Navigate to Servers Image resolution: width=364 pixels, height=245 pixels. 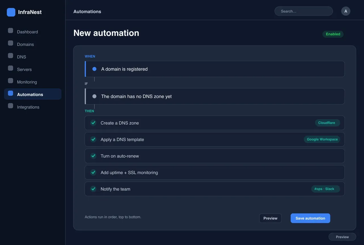tap(33, 69)
